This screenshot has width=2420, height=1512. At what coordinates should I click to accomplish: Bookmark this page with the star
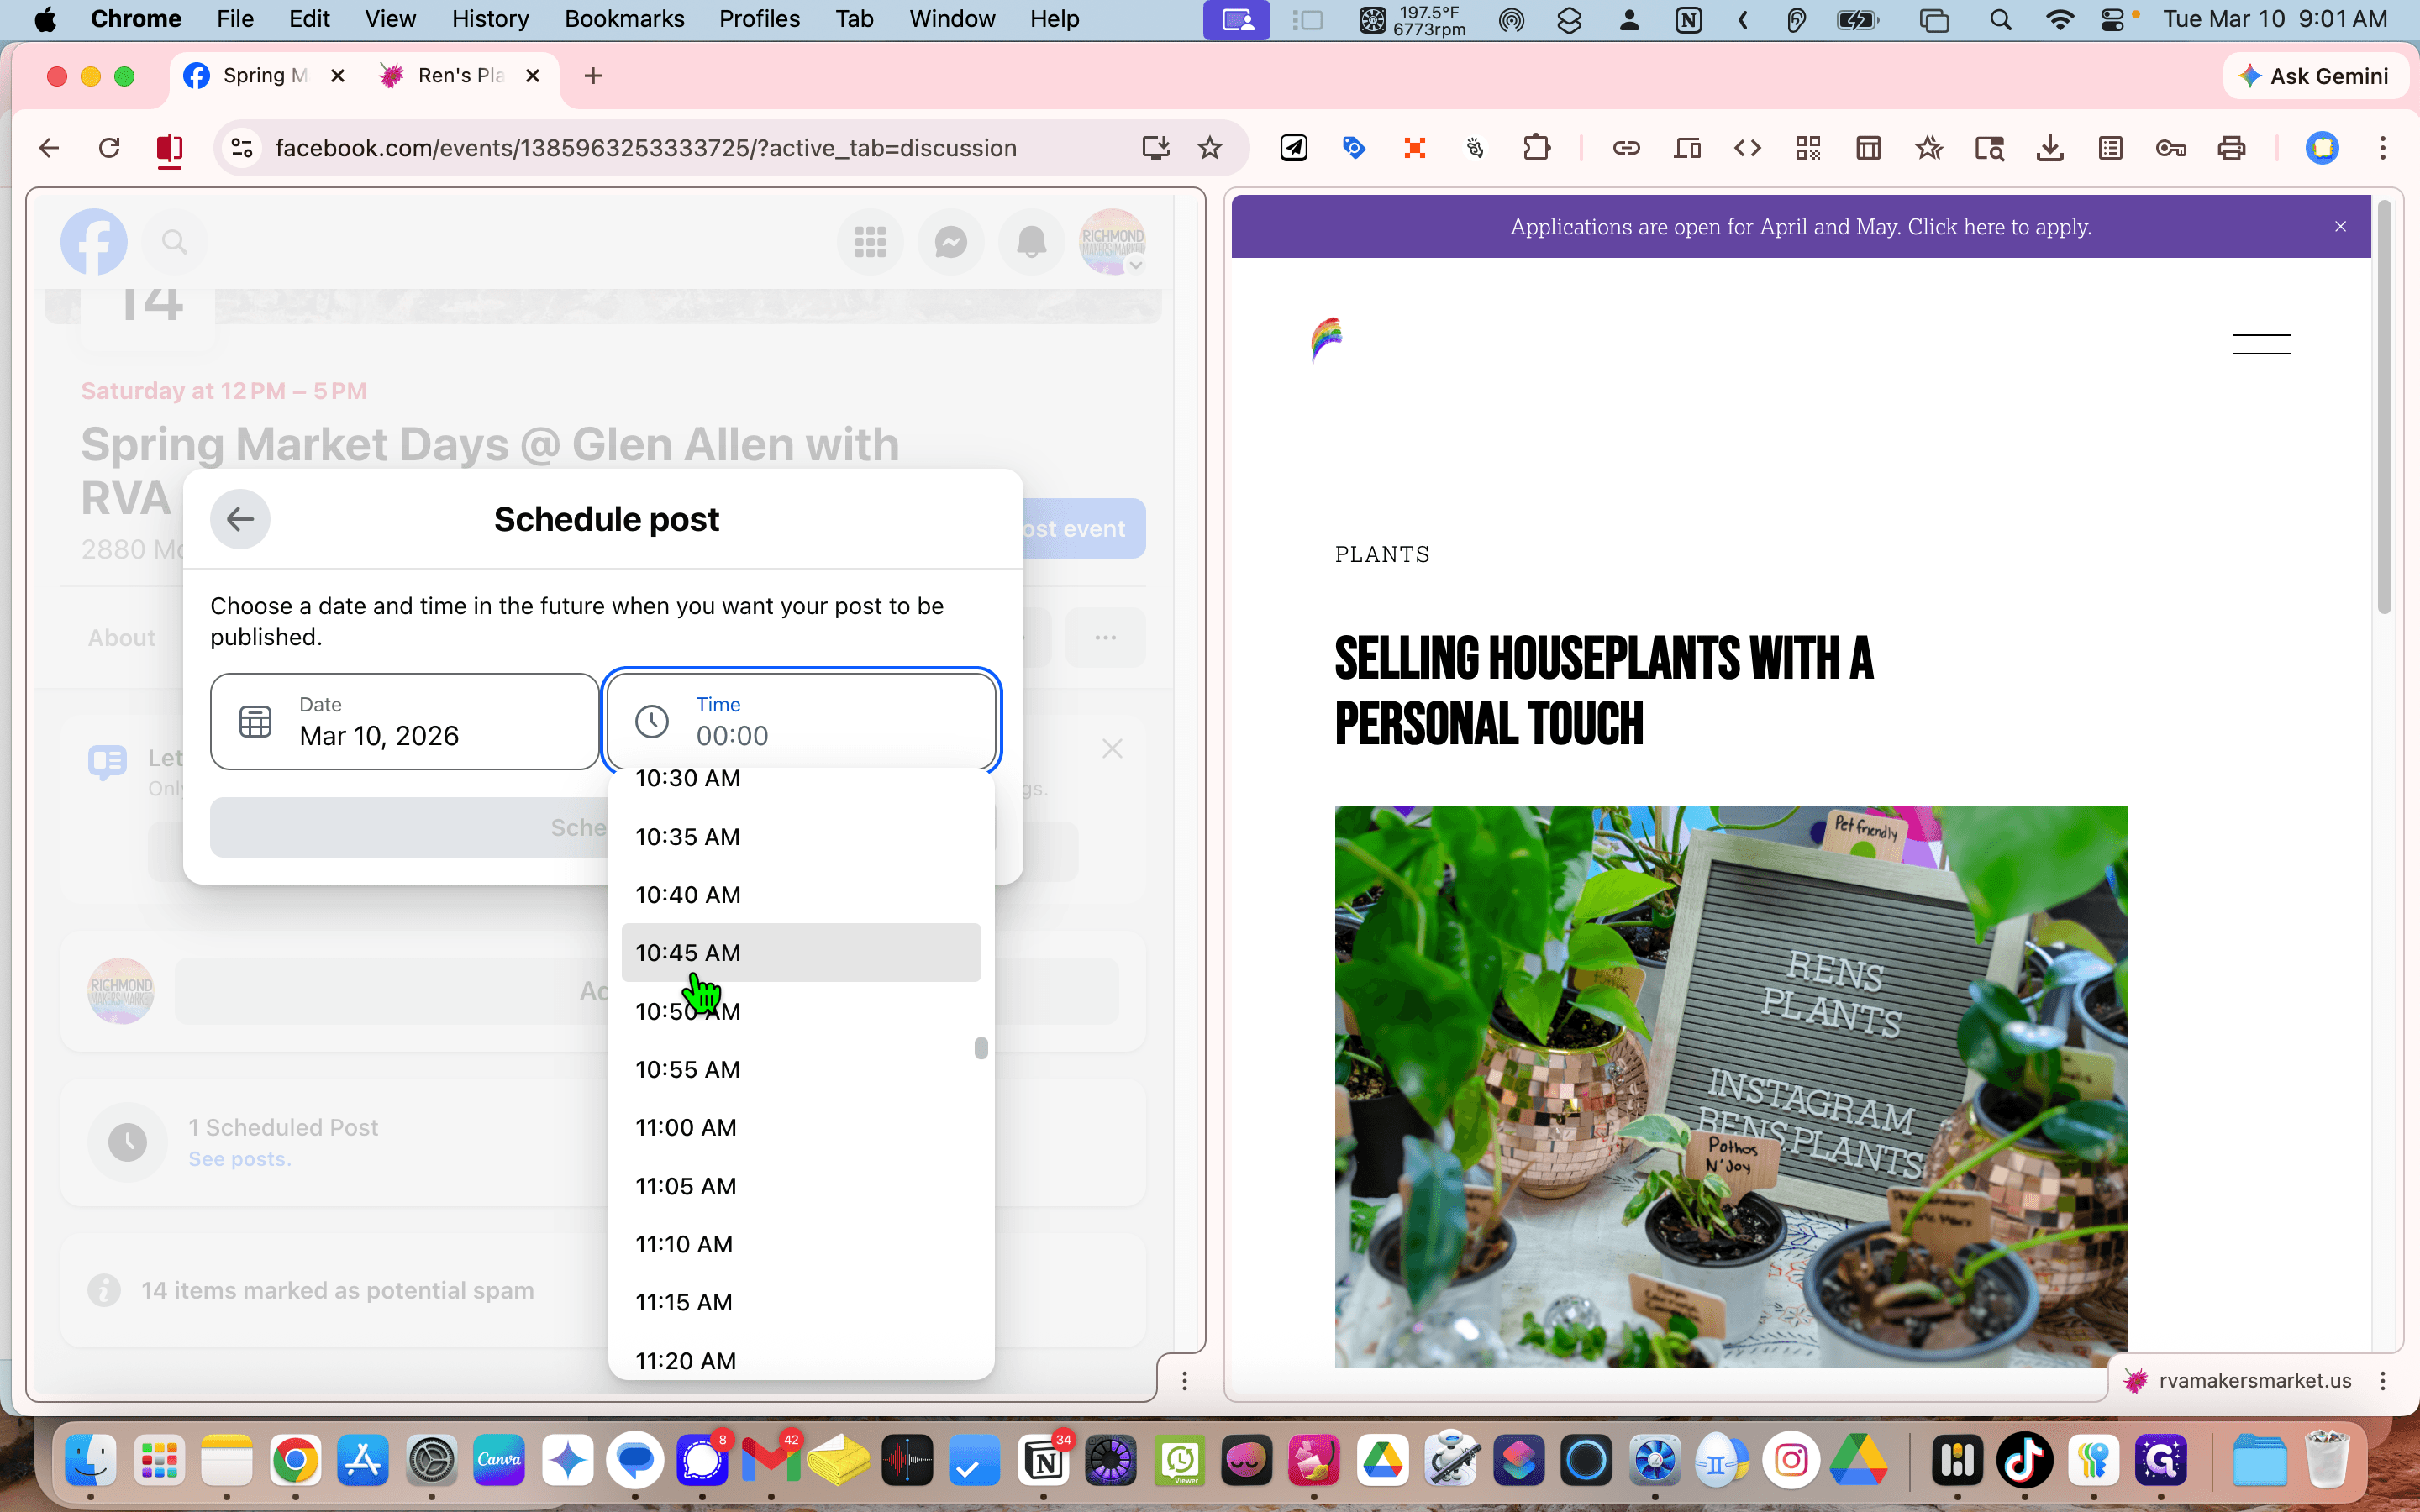click(1210, 148)
